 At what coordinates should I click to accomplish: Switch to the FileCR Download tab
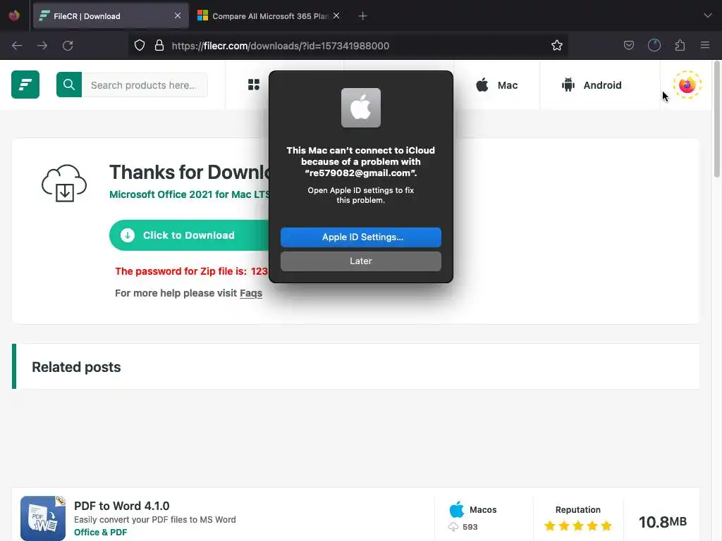click(x=111, y=16)
